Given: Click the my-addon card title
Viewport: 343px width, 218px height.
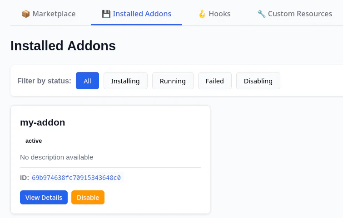Looking at the screenshot, I should point(43,122).
